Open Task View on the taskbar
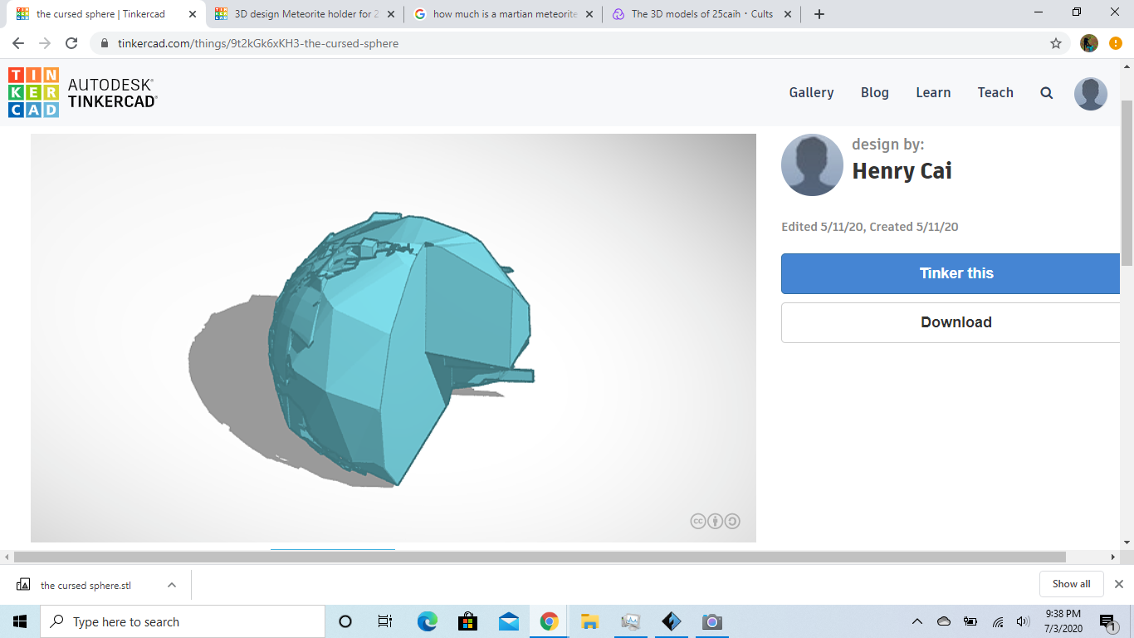Viewport: 1134px width, 638px height. pos(385,621)
